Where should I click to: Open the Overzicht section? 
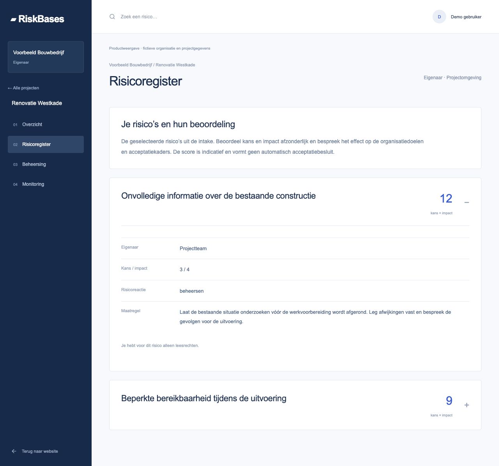click(x=46, y=125)
